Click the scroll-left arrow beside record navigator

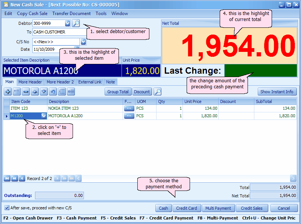coord(79,179)
